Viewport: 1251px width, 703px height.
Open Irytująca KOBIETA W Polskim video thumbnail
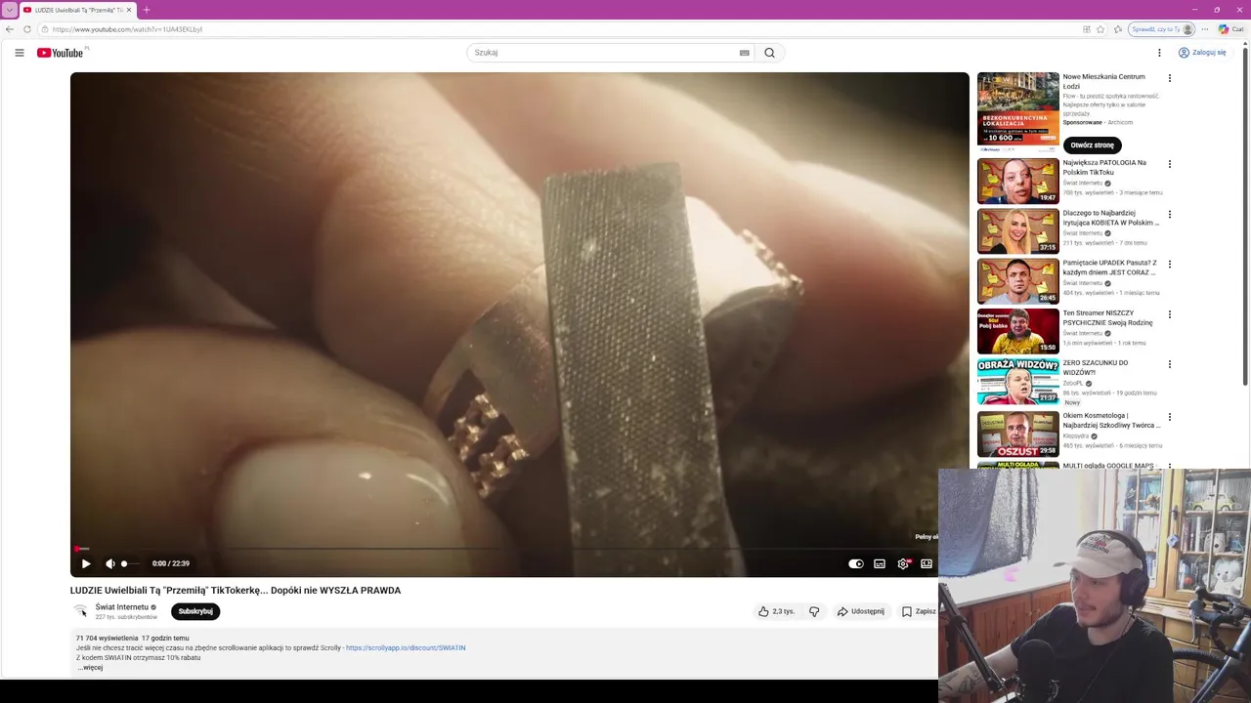pos(1017,231)
